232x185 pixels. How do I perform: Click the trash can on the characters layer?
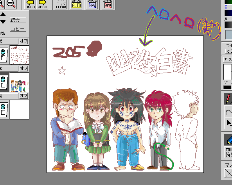click(3, 79)
